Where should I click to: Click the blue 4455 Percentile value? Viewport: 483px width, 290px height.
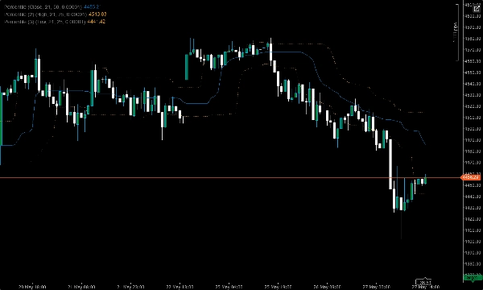coord(93,6)
